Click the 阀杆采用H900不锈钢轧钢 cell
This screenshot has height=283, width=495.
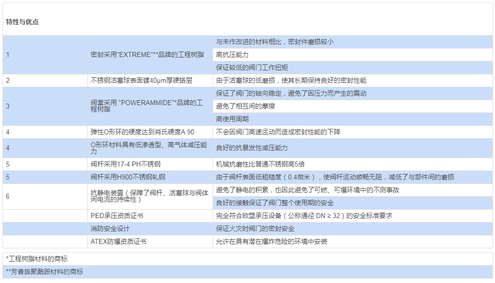(x=128, y=177)
